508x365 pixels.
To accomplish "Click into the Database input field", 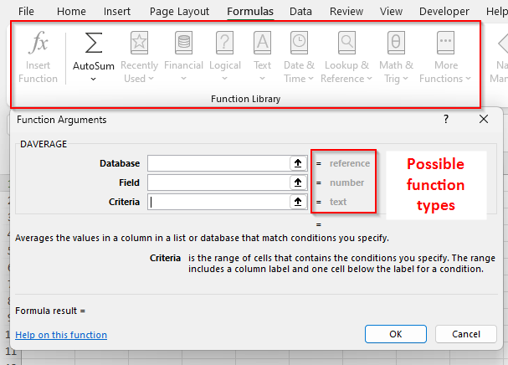I will [x=218, y=163].
